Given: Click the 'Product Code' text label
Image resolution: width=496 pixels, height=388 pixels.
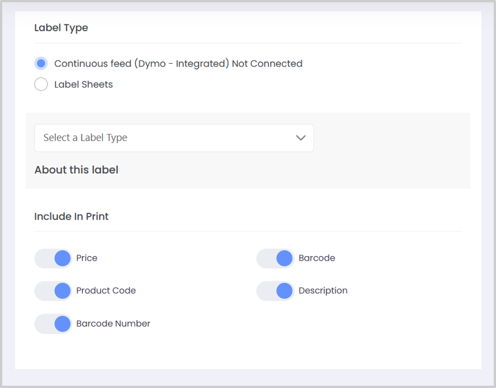Looking at the screenshot, I should tap(106, 291).
